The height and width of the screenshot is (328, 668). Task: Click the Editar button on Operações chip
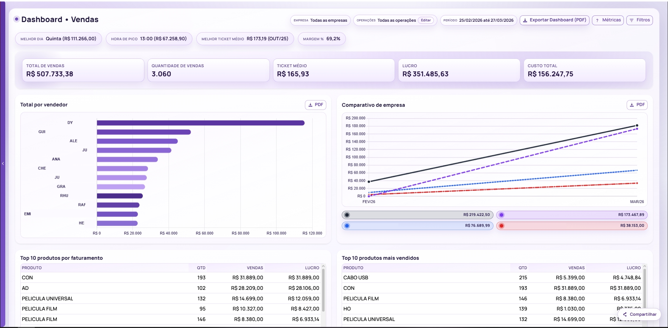426,20
